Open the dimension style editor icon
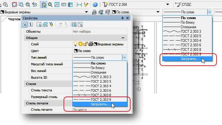The image size is (222, 125). point(177,5)
